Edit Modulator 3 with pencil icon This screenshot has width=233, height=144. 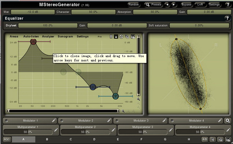(x=164, y=120)
